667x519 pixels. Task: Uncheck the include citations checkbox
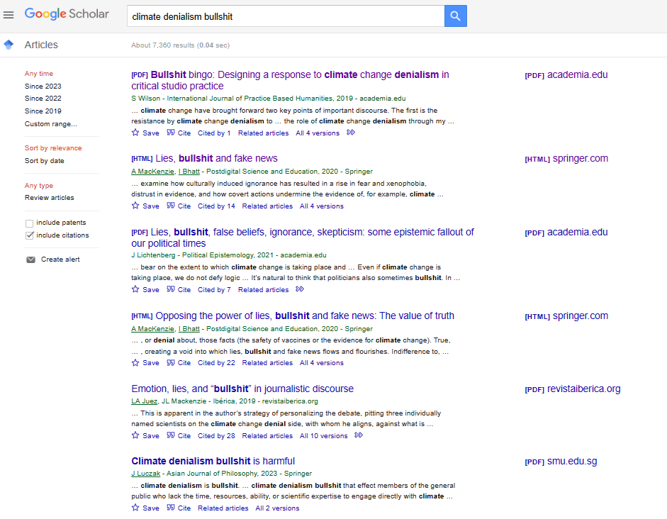pyautogui.click(x=29, y=235)
